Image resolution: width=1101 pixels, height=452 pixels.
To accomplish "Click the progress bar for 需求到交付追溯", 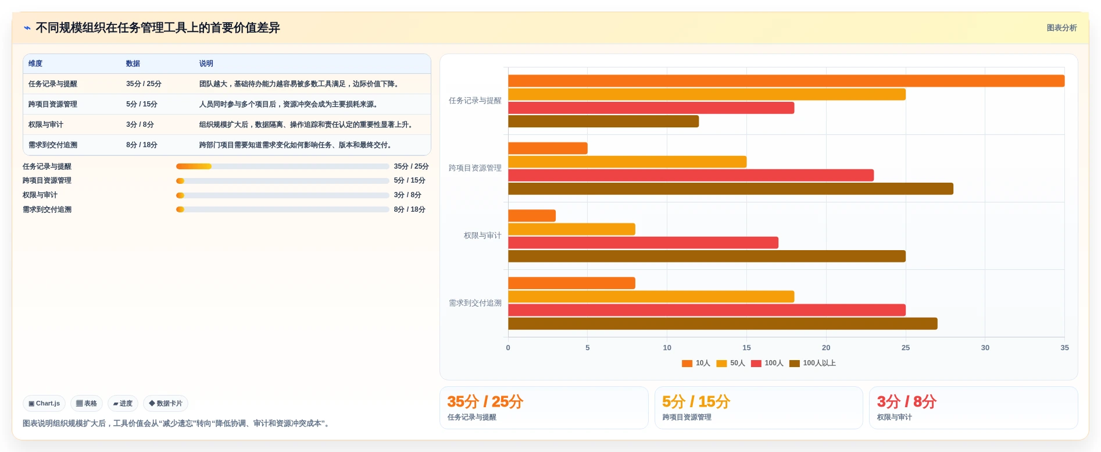I will 283,209.
